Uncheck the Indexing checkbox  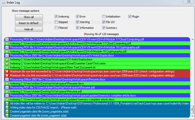click(56, 17)
